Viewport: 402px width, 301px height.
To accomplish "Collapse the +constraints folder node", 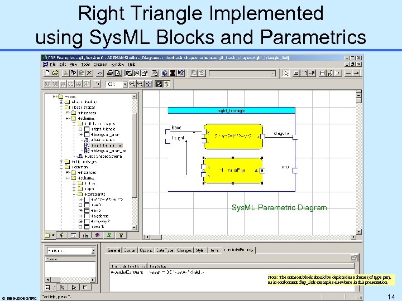I will (x=74, y=194).
